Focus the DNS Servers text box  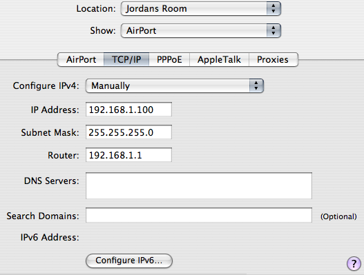[199, 185]
